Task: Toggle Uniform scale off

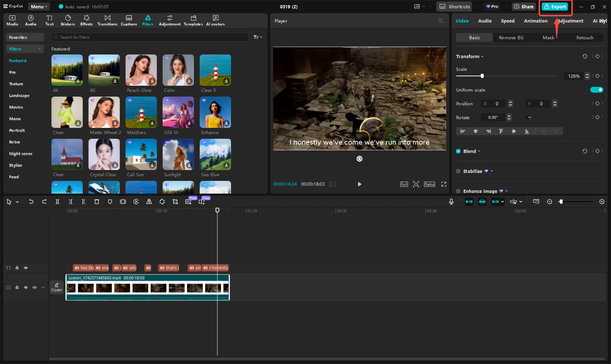Action: coord(596,90)
